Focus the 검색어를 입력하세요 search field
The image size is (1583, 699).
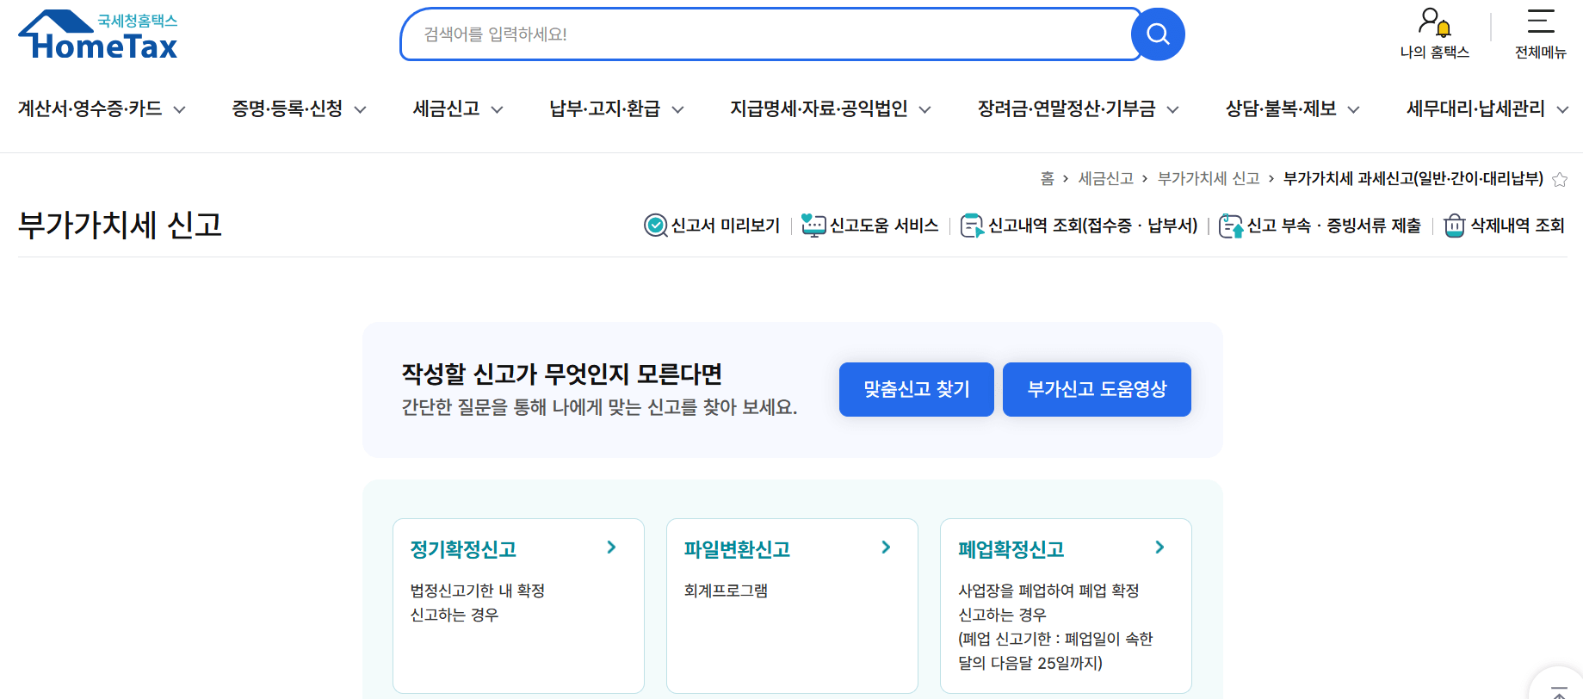click(770, 34)
